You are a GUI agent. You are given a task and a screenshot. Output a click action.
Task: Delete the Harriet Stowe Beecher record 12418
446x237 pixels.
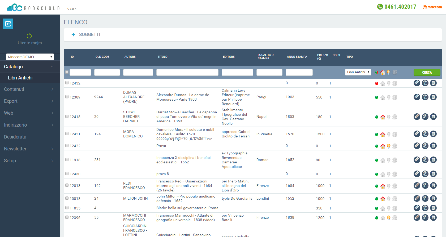pos(433,117)
